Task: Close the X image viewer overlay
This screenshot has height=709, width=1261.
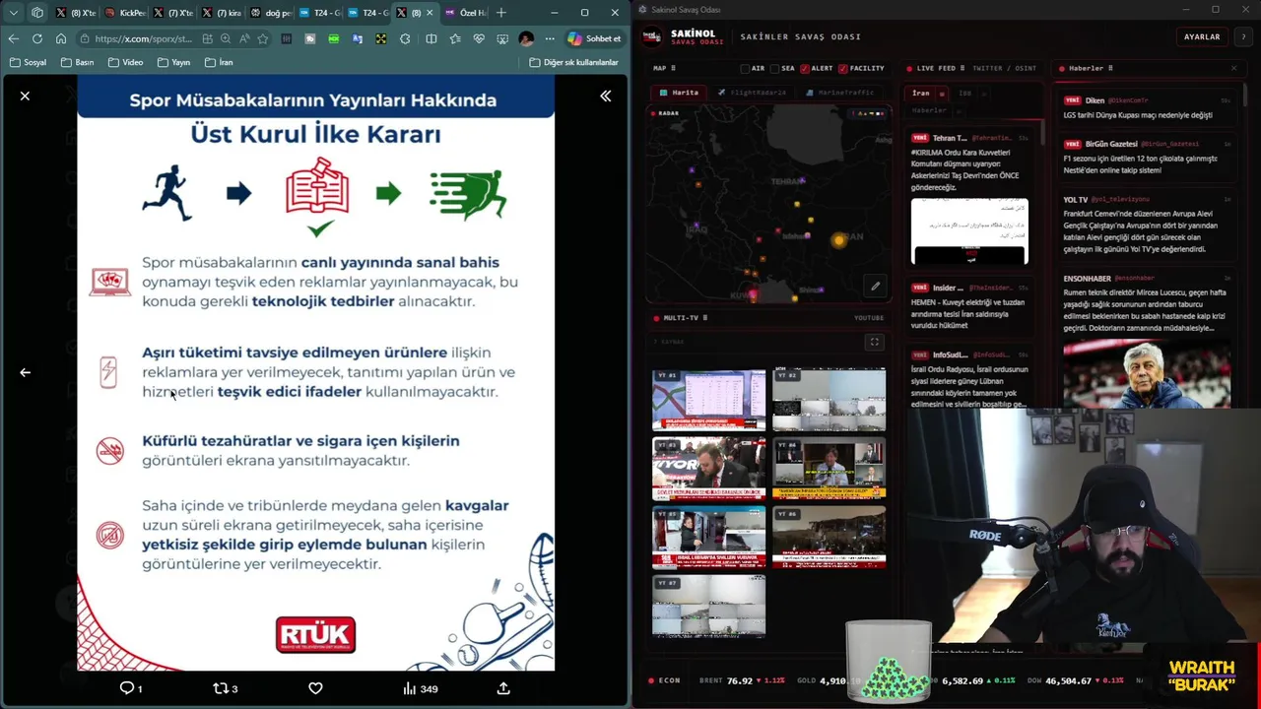Action: [x=25, y=96]
